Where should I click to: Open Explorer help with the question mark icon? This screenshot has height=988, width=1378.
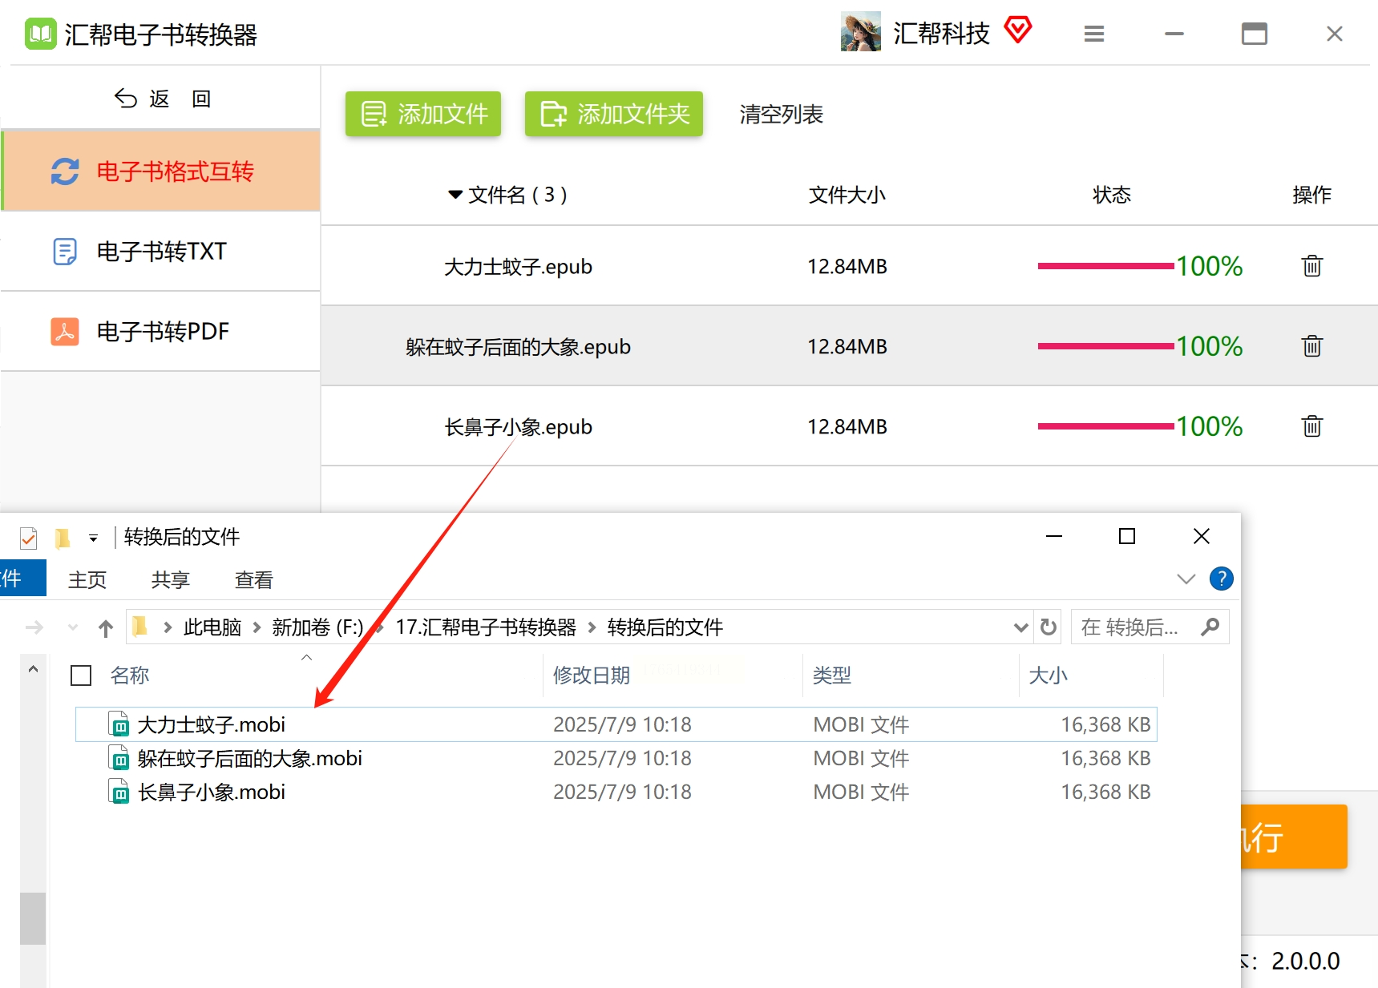coord(1221,579)
